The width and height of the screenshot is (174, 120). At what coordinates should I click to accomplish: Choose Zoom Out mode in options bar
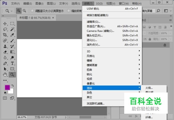(x=24, y=11)
